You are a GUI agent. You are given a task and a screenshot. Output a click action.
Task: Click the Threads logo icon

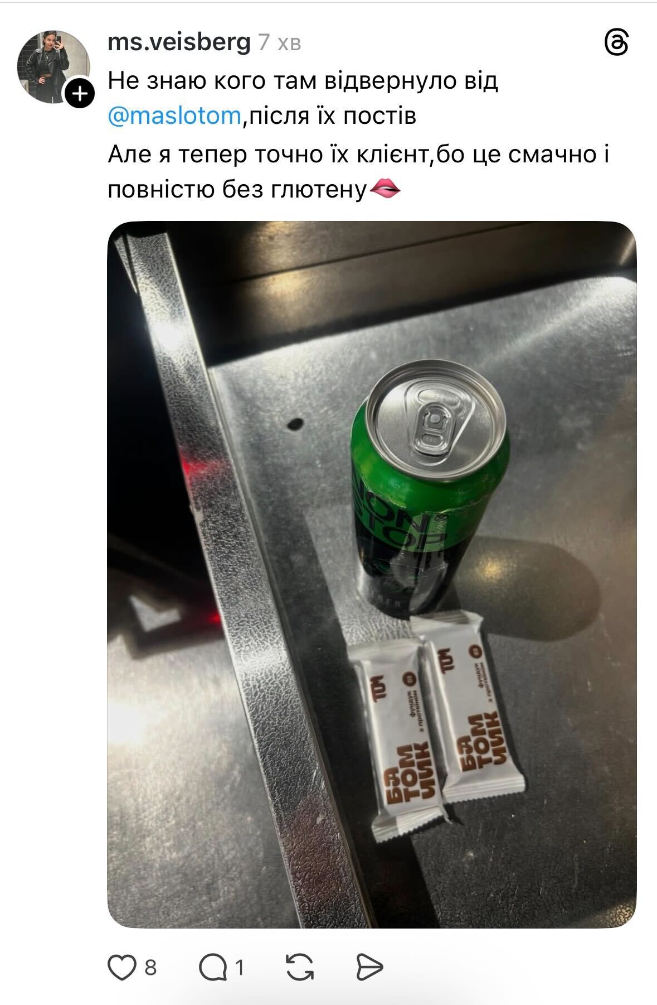pyautogui.click(x=617, y=43)
